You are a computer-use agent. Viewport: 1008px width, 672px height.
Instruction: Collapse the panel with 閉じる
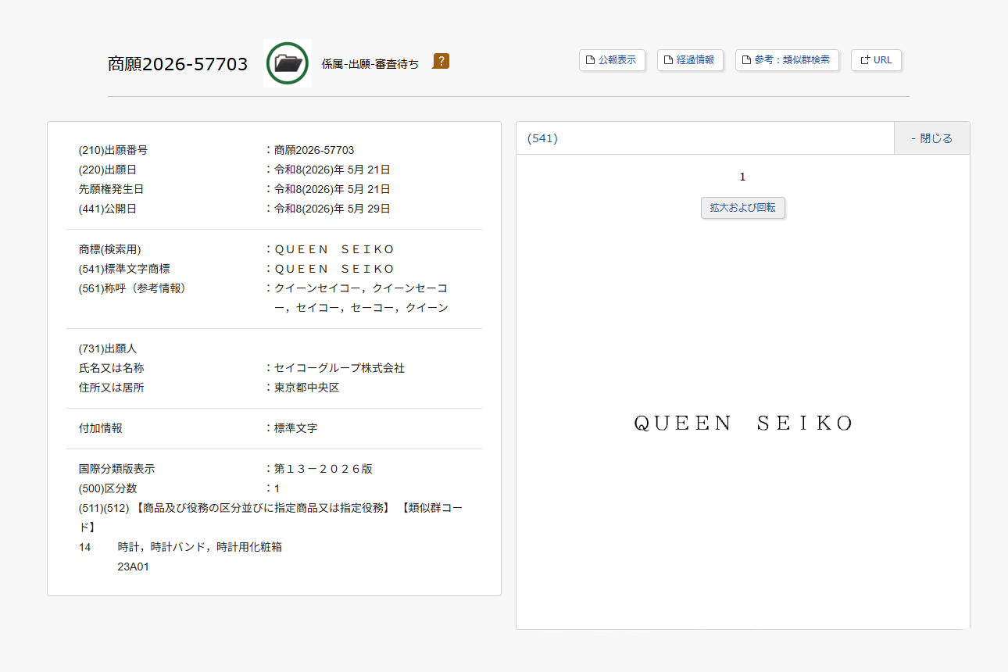(x=931, y=138)
